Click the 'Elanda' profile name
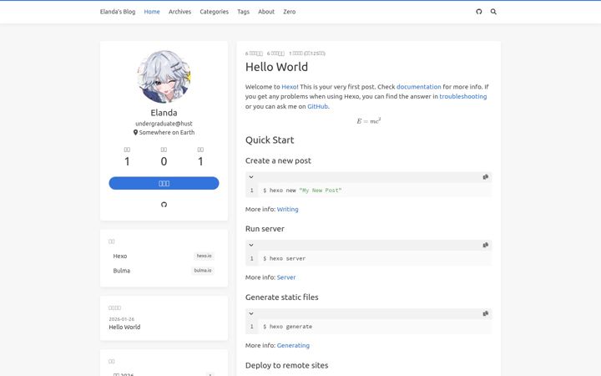The height and width of the screenshot is (376, 601). pos(164,113)
